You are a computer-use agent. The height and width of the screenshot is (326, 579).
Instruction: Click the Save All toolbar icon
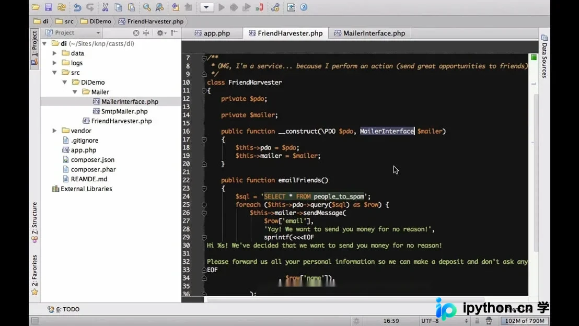tap(49, 7)
